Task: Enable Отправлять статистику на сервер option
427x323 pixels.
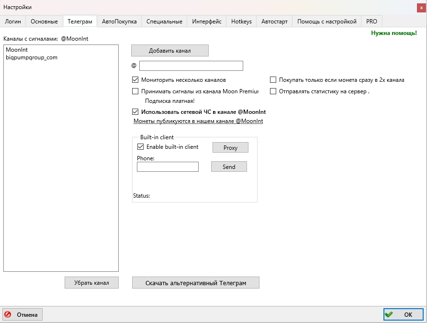Action: click(x=273, y=91)
